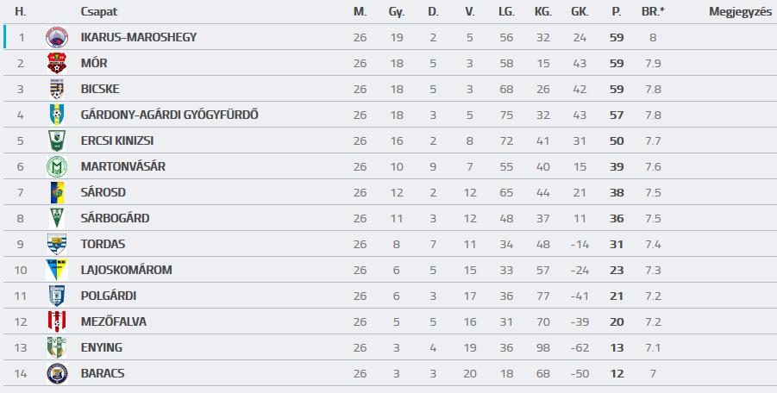
Task: Open the ENYING team name link
Action: coord(102,347)
